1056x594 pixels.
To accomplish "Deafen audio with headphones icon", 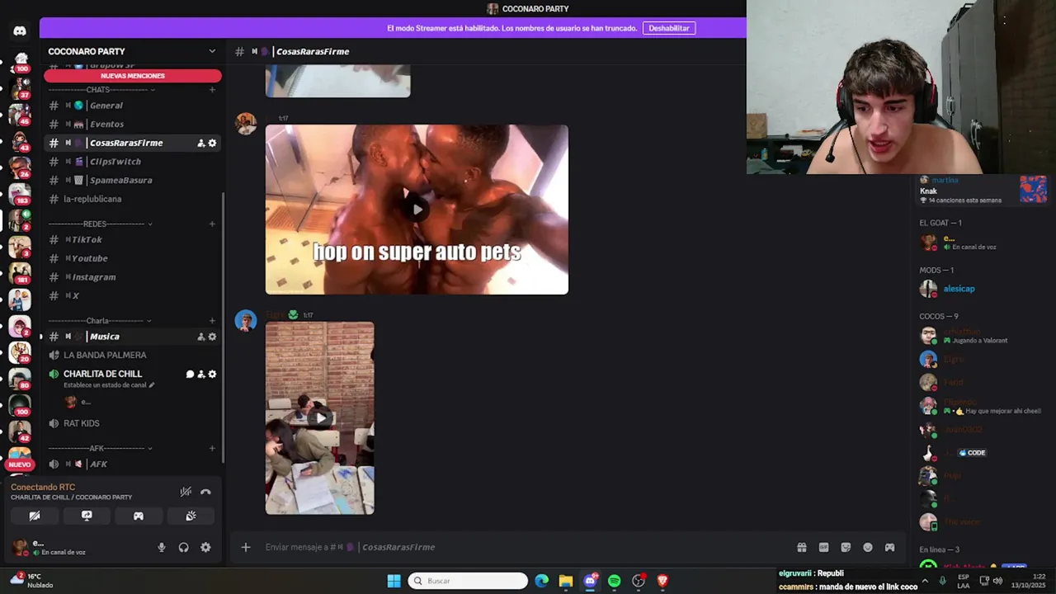I will coord(183,547).
